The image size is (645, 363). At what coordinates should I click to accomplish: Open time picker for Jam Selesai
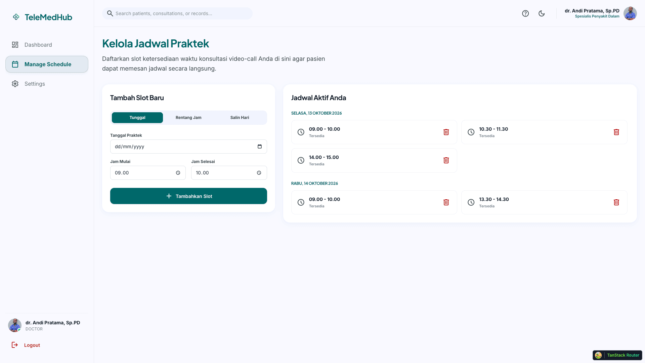(259, 173)
